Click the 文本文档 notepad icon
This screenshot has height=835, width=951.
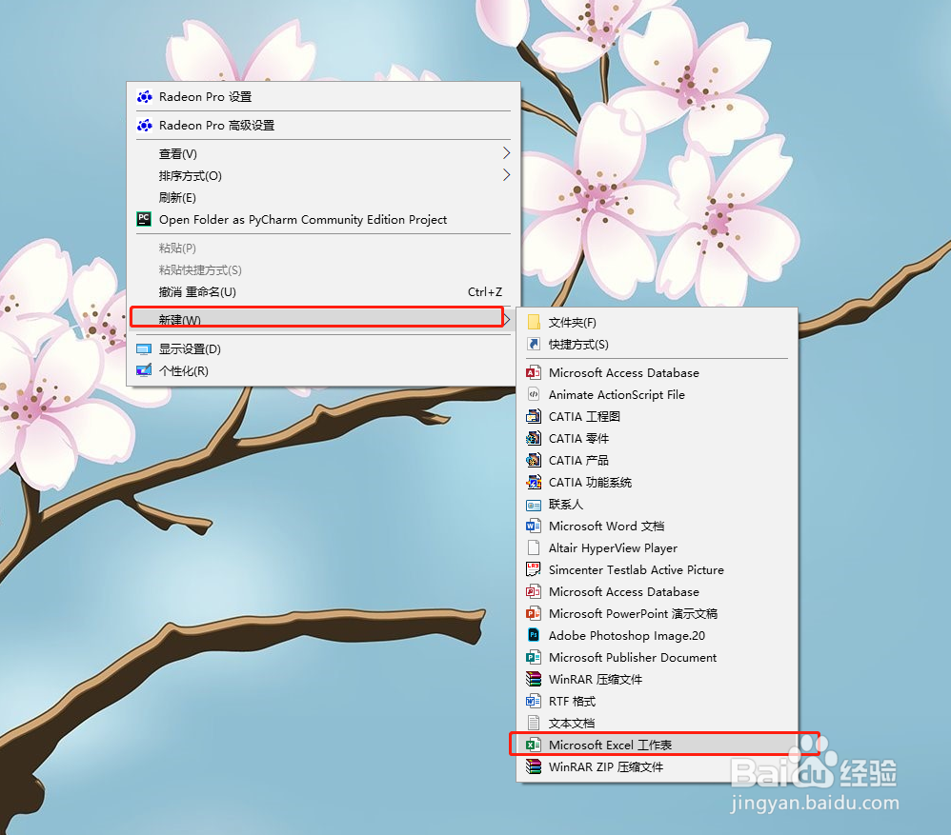pyautogui.click(x=534, y=723)
